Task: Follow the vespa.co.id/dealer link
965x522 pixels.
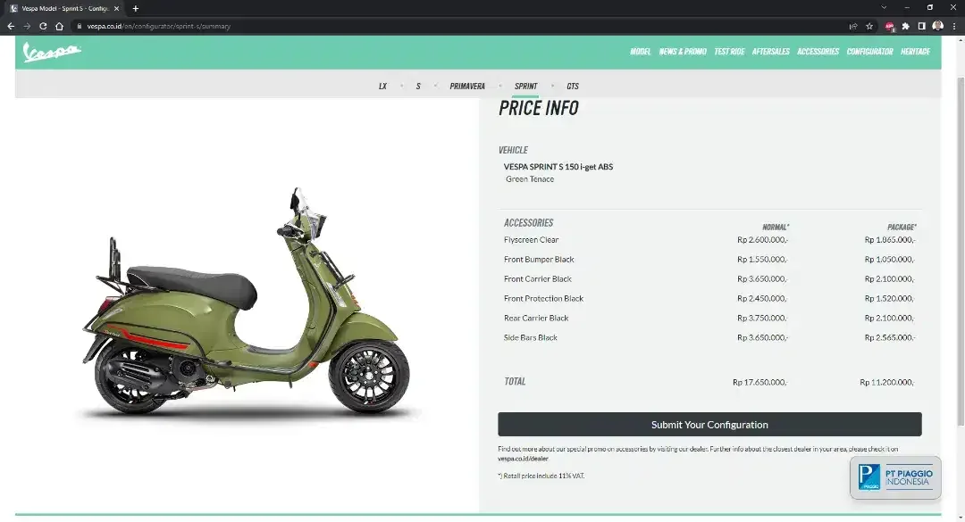Action: pos(523,459)
